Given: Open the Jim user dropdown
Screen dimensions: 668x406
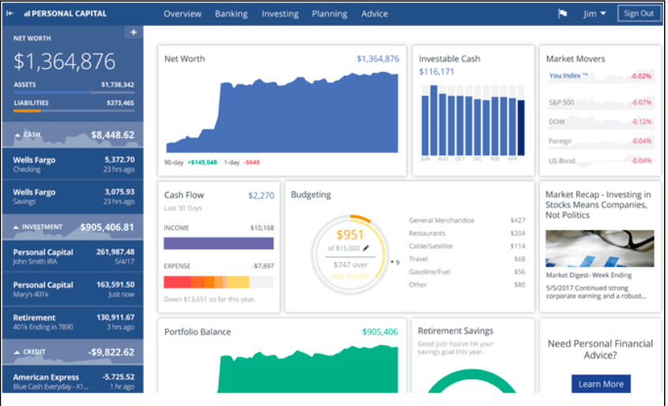Looking at the screenshot, I should [594, 13].
